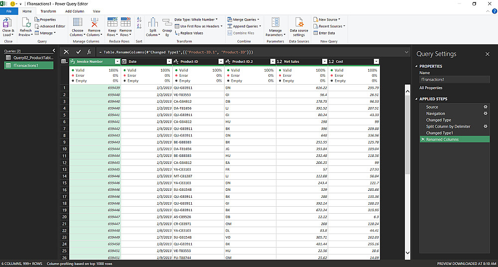Click the Help question mark icon
Viewport: 498px width, 267px height.
coord(494,11)
